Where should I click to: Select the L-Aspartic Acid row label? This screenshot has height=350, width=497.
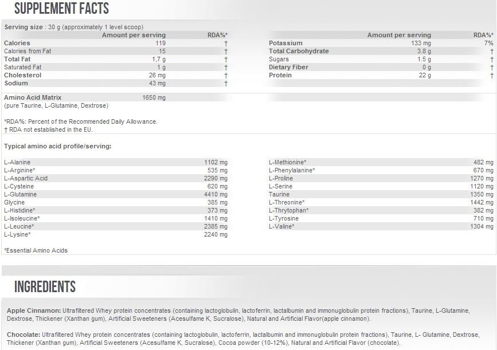click(26, 178)
